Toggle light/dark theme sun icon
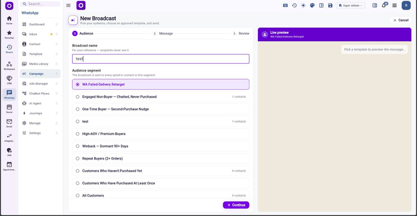Viewport: 417px width, 216px height. pos(303,5)
